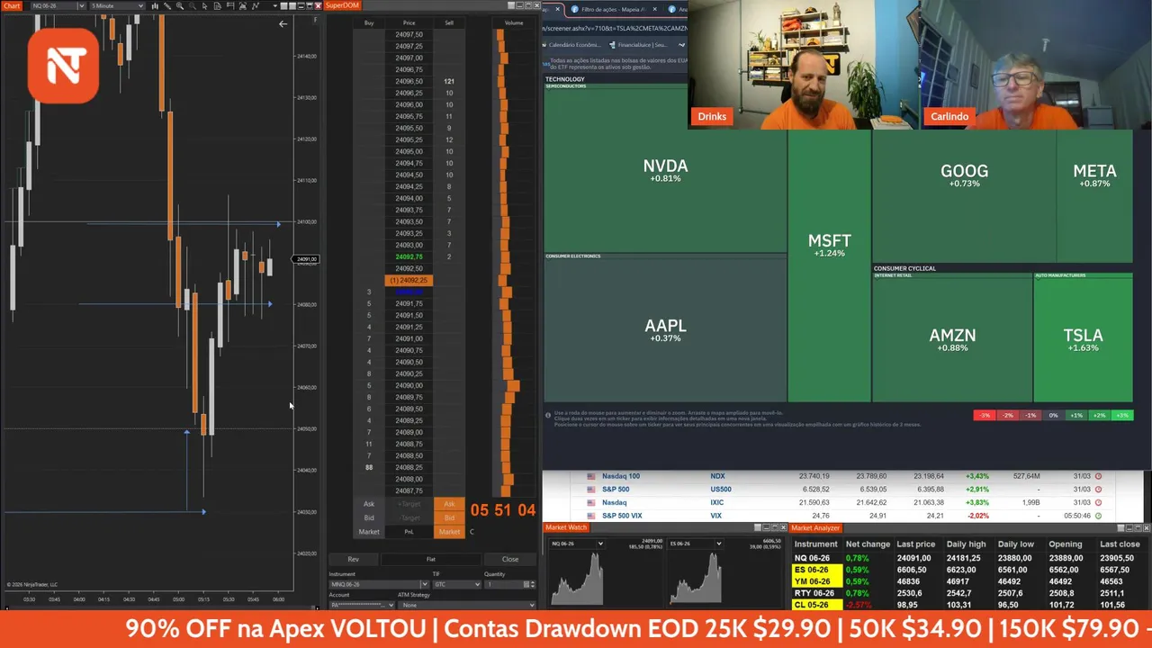Click the browser address bar URL
The image size is (1152, 648).
[615, 29]
